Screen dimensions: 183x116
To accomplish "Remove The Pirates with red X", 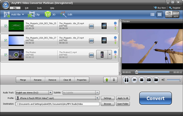I will click(x=115, y=54).
